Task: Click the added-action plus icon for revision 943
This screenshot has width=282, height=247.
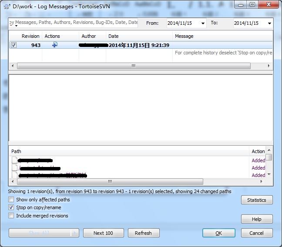Action: [x=55, y=45]
